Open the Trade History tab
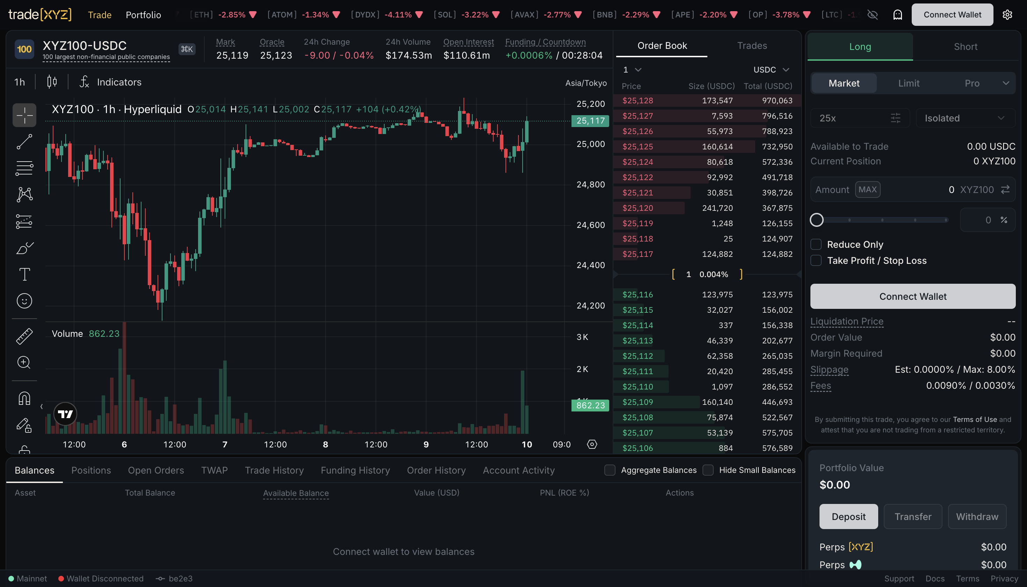This screenshot has width=1027, height=587. (274, 470)
